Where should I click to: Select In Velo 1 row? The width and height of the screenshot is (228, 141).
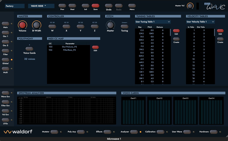200,30
